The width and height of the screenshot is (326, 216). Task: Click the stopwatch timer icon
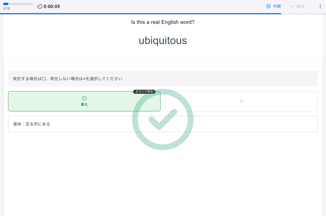click(40, 6)
